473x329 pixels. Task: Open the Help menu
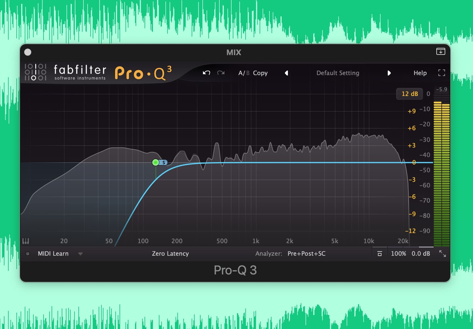coord(420,73)
